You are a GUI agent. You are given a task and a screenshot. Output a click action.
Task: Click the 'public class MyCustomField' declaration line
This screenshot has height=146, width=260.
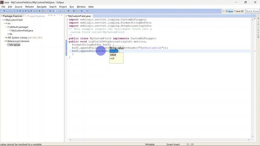113,39
